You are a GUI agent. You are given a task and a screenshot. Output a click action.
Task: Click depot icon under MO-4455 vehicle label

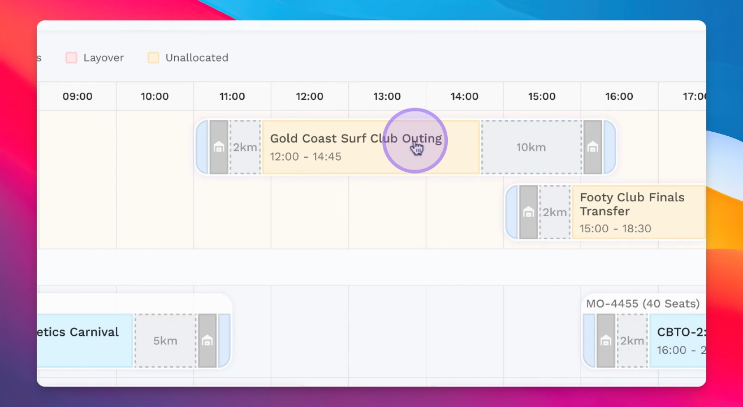pos(606,340)
